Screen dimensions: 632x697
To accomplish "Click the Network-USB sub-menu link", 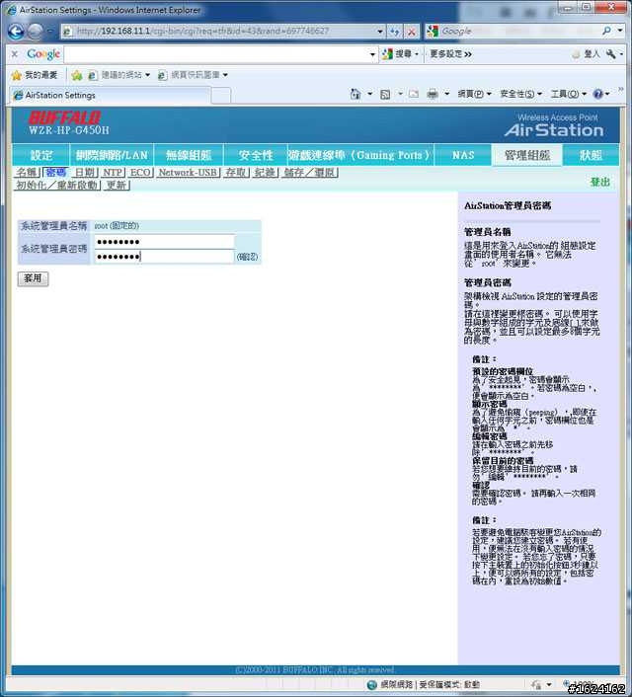I will click(188, 173).
